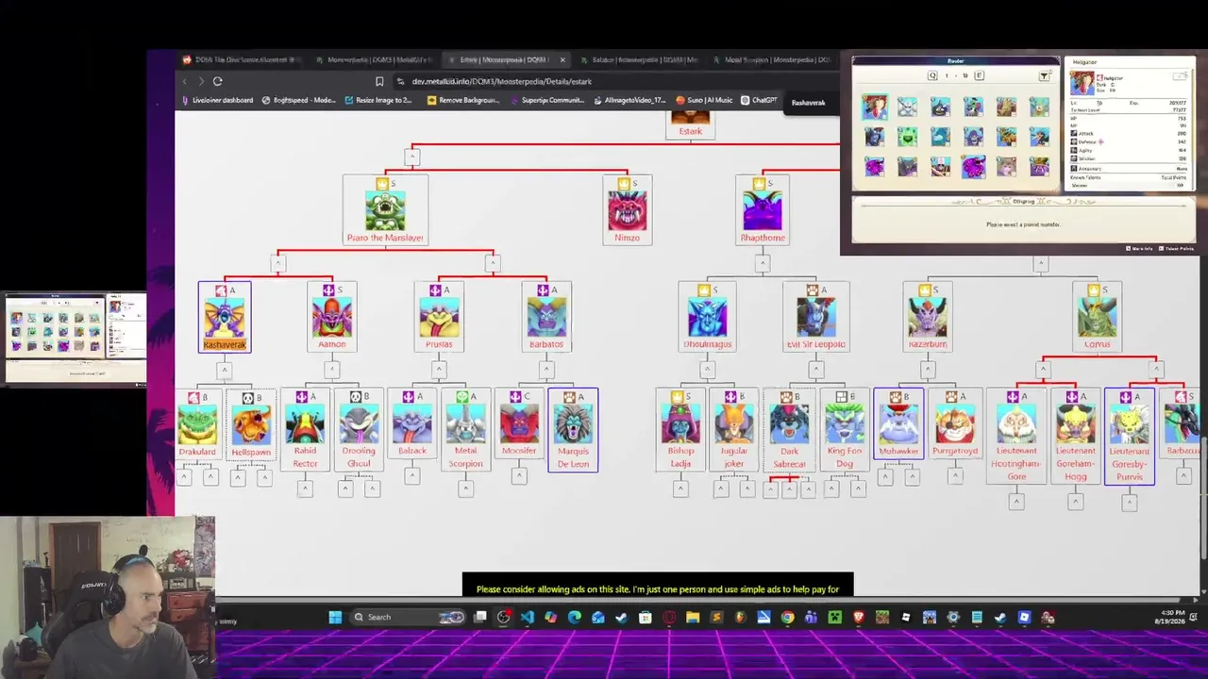
Task: Open the ChatGPT bookmark
Action: 759,100
